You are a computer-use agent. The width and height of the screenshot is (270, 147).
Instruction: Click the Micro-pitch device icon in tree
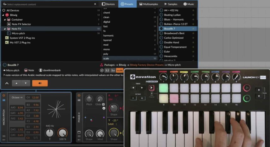pyautogui.click(x=9, y=33)
